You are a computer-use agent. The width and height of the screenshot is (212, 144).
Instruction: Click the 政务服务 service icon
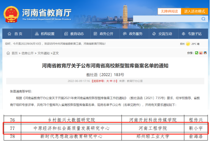[x=125, y=33]
